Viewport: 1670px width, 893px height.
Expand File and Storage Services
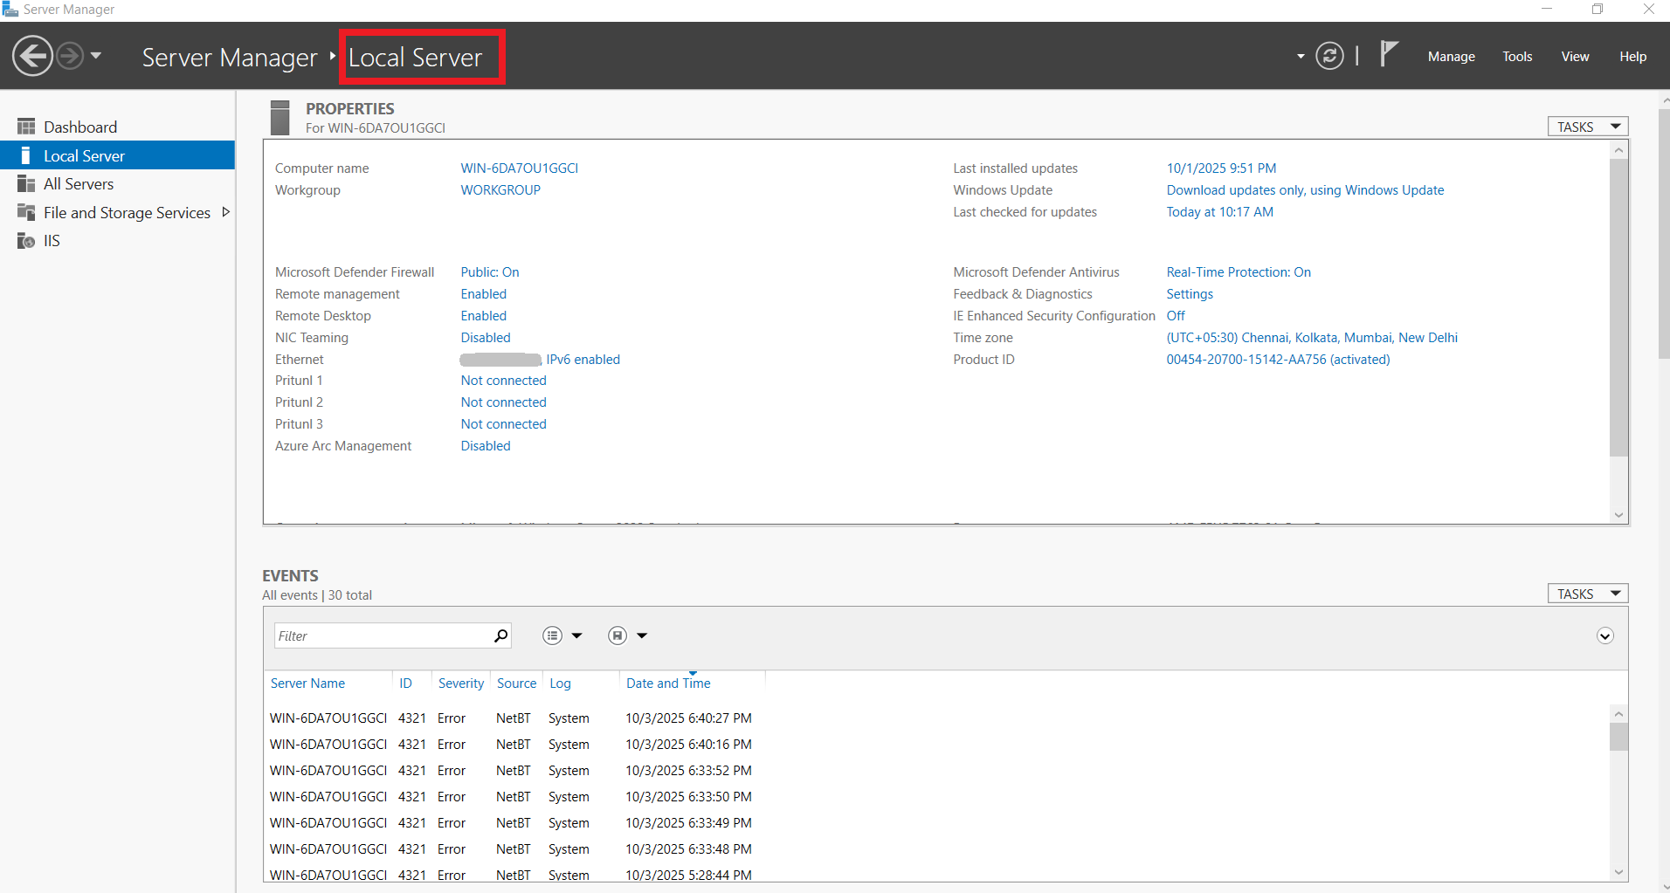click(225, 211)
